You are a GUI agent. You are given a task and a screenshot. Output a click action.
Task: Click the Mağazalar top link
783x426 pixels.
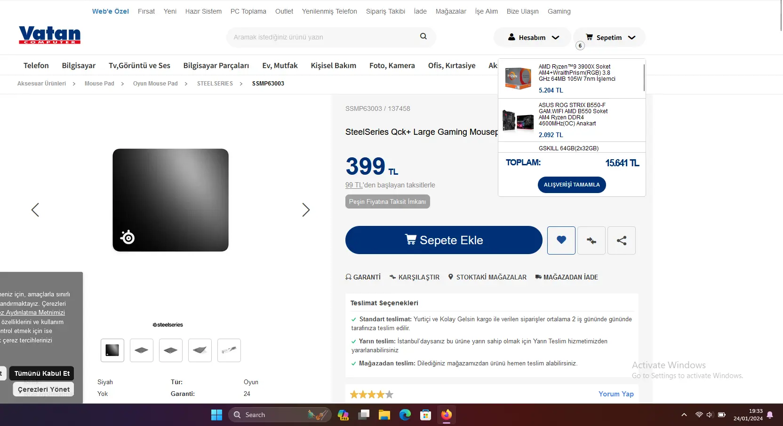point(451,11)
